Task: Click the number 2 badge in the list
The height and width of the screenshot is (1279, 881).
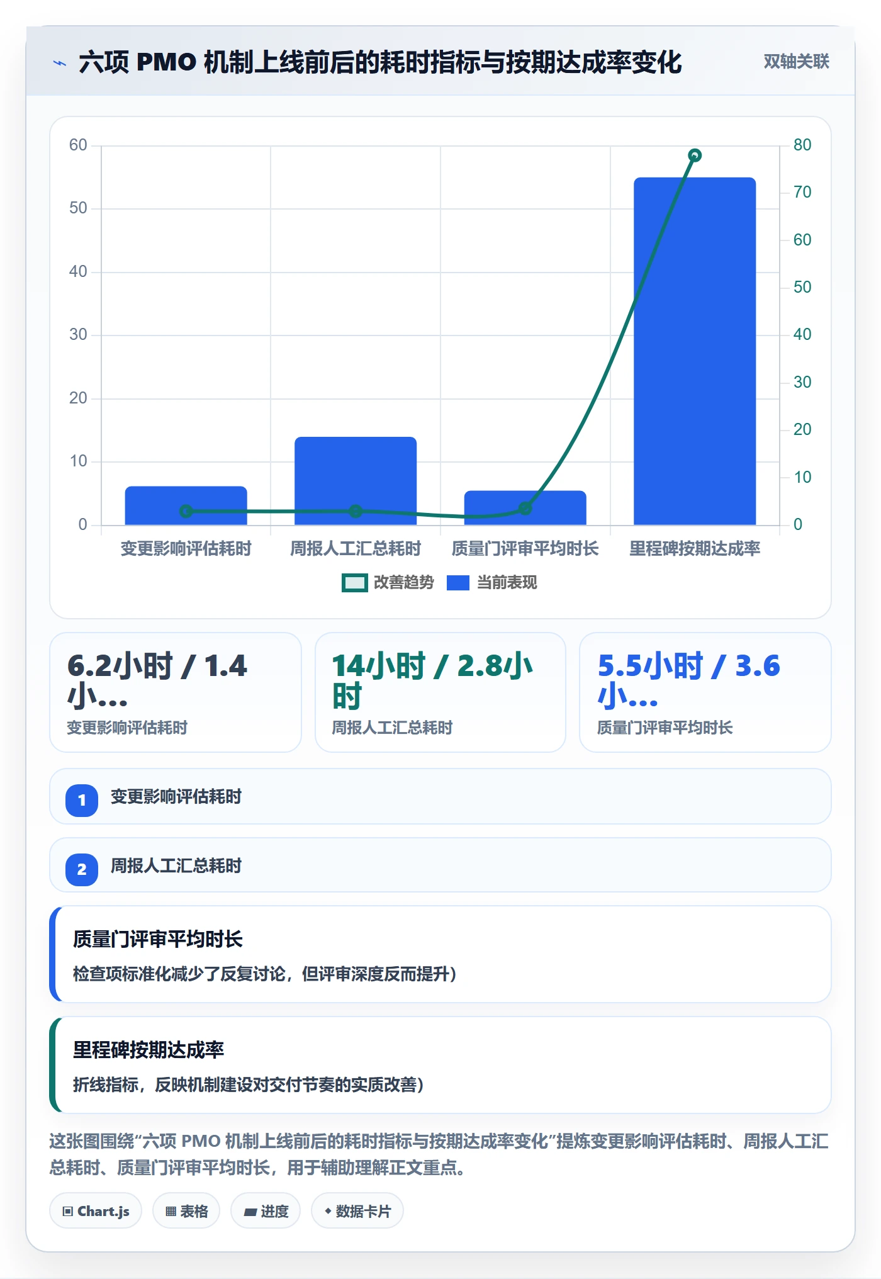Action: [82, 870]
